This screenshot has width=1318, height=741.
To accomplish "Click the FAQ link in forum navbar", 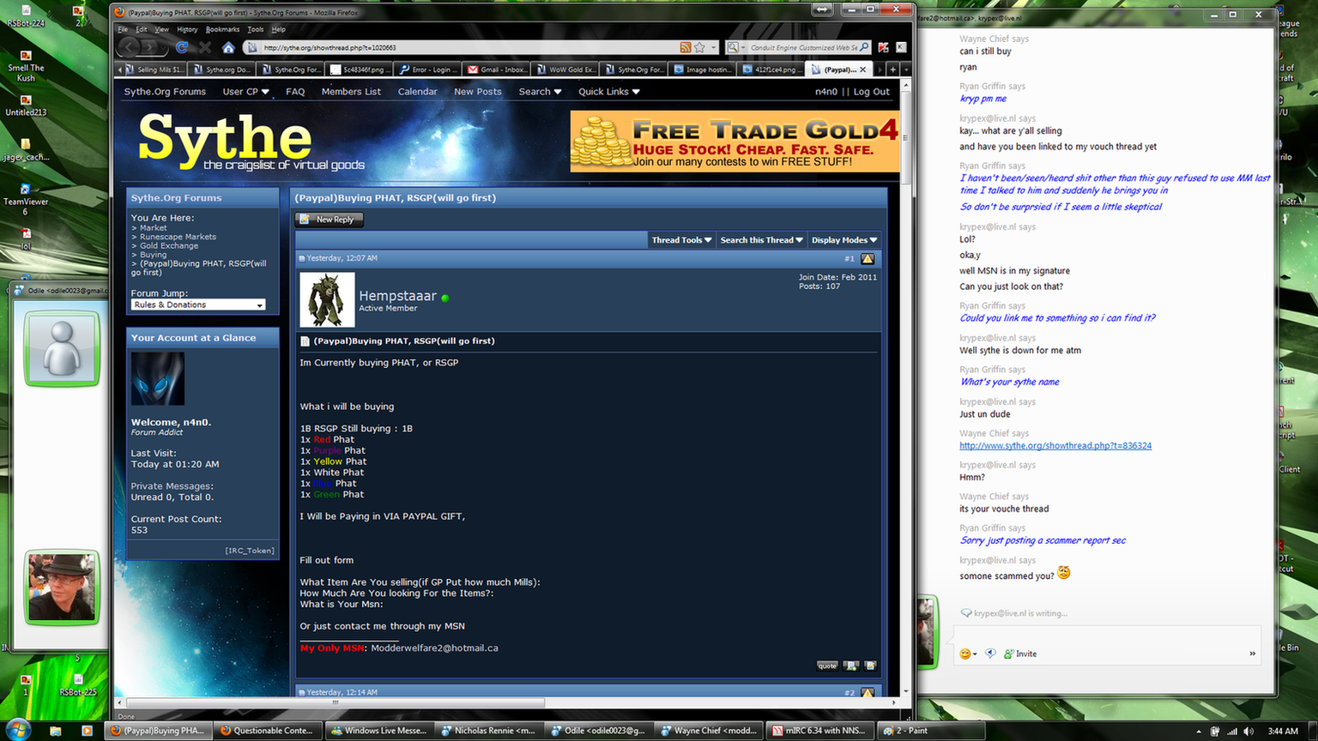I will 295,92.
